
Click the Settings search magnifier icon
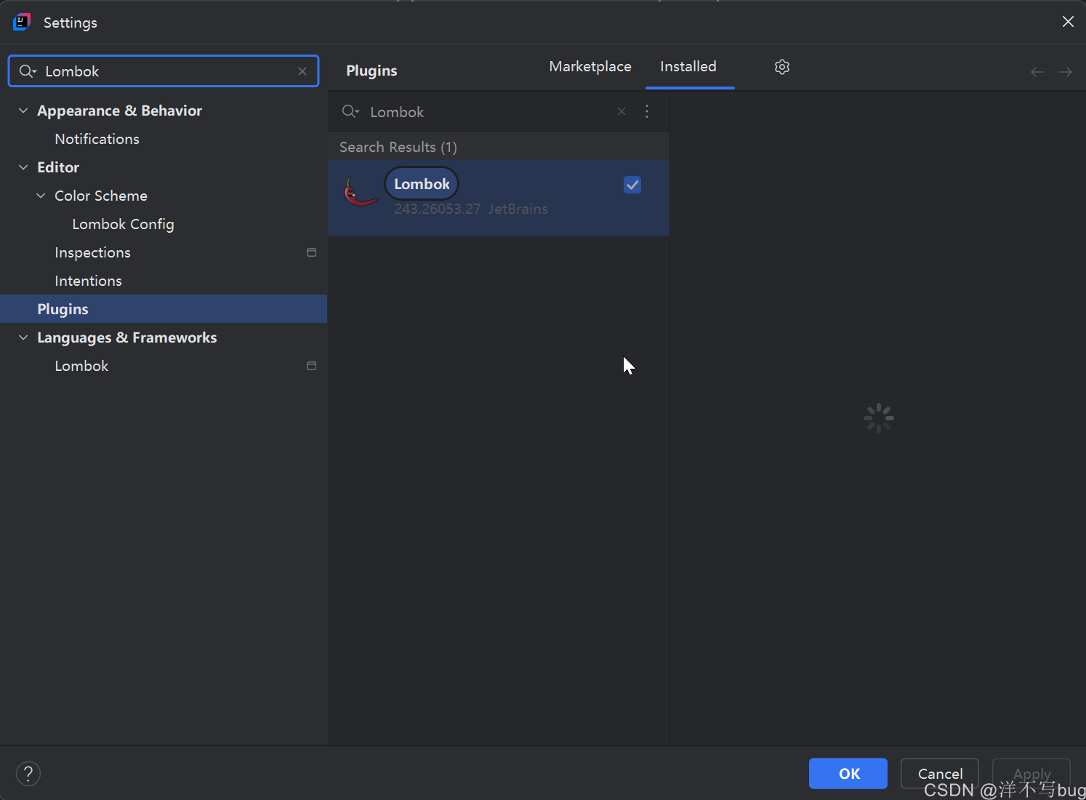pyautogui.click(x=28, y=71)
